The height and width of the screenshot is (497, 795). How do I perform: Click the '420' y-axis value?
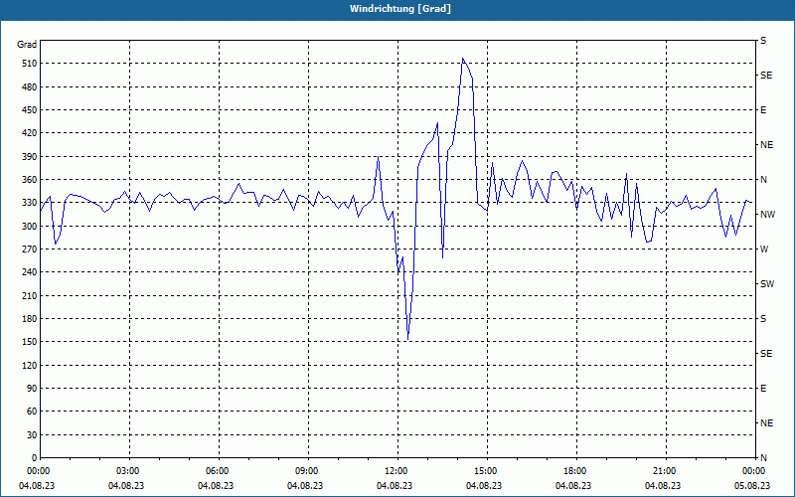pos(30,133)
